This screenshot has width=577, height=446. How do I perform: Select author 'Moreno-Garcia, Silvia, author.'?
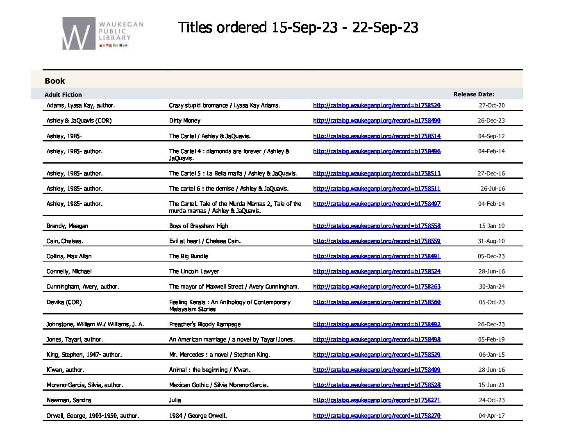(x=84, y=385)
